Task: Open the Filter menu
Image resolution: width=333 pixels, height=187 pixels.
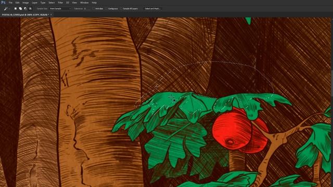Action: coord(60,3)
